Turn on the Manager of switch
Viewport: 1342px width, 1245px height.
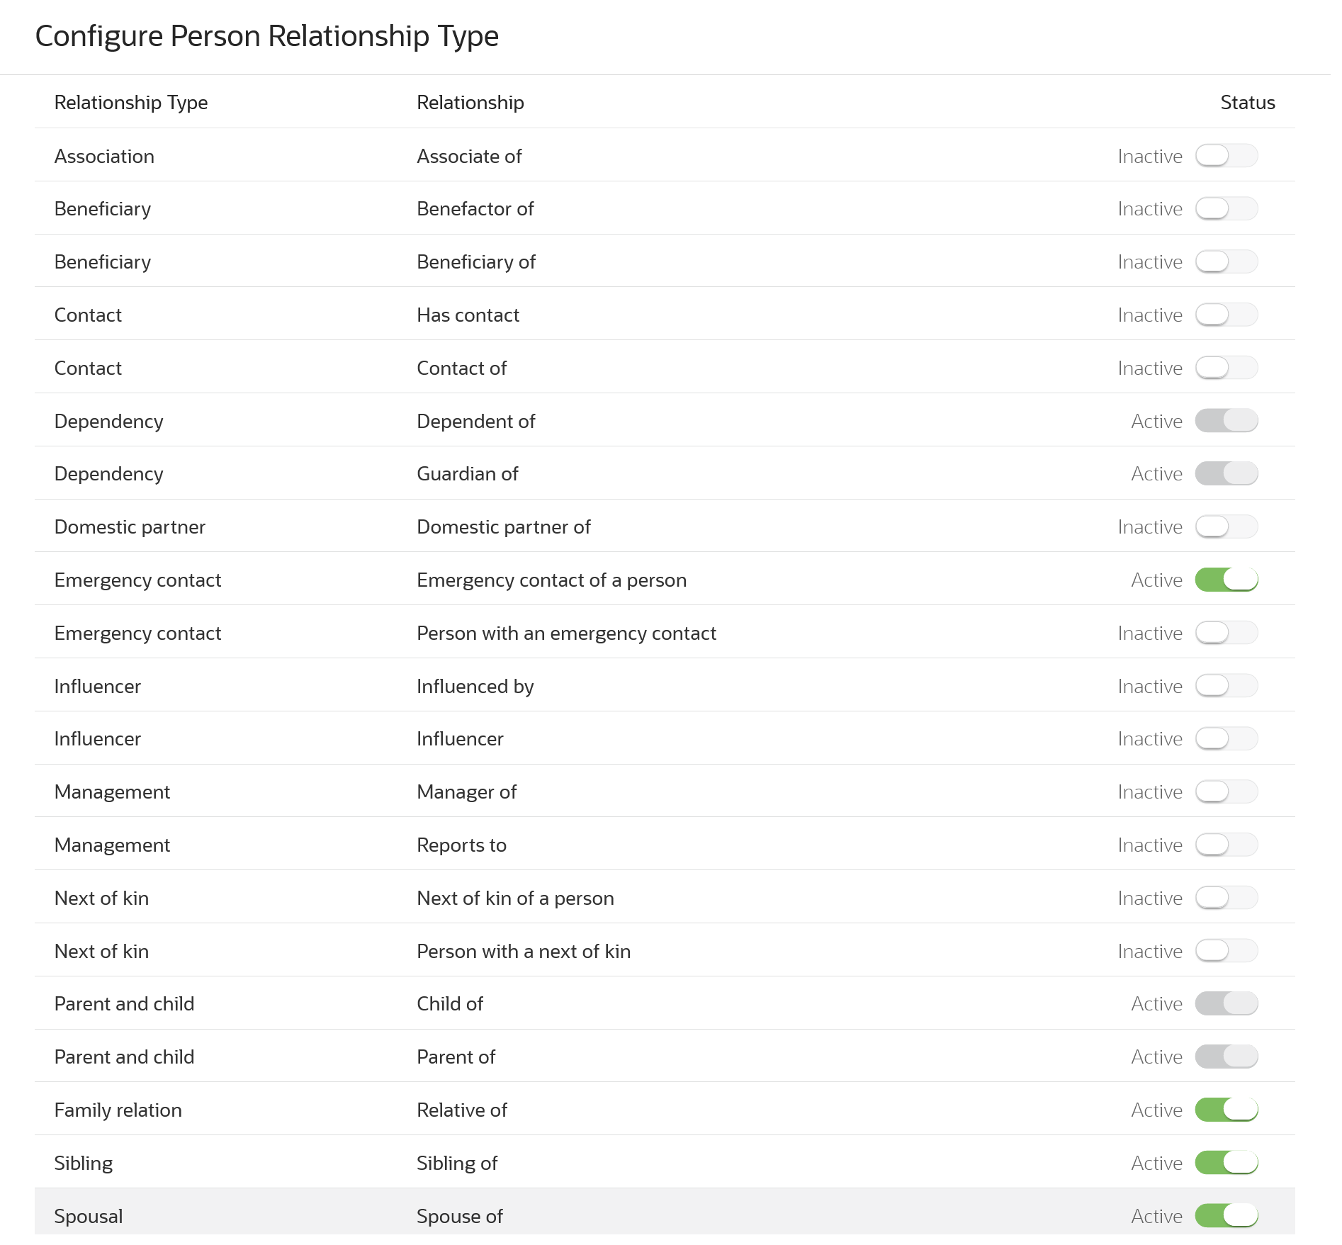1227,791
